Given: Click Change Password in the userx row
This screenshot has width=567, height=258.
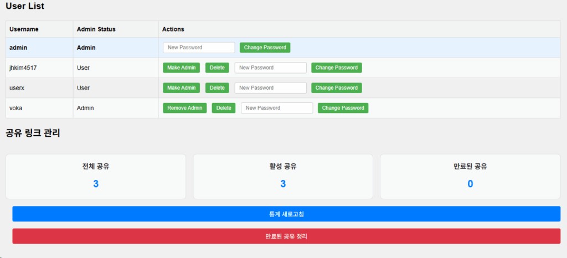Looking at the screenshot, I should pos(336,87).
